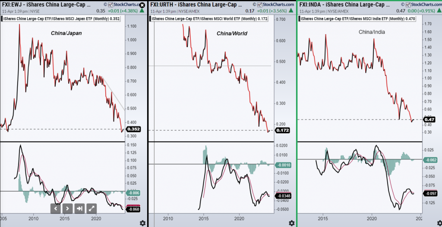Click the China/World annotation label
Screen dimensions: 442x227
[x=232, y=34]
